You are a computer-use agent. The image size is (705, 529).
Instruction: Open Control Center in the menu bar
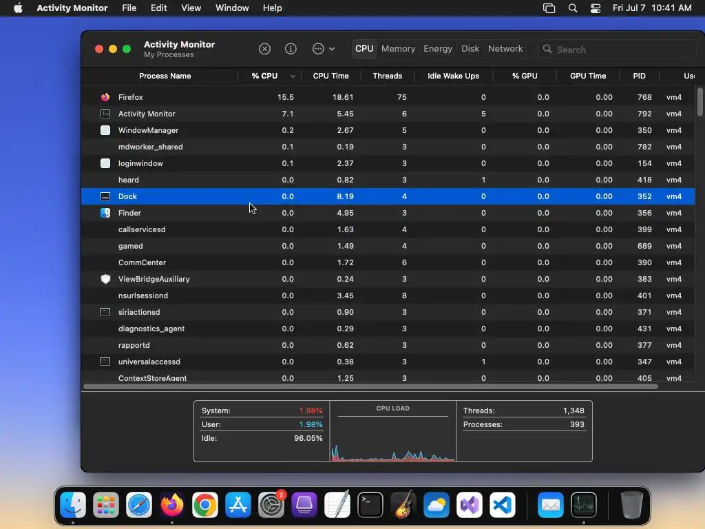tap(596, 8)
